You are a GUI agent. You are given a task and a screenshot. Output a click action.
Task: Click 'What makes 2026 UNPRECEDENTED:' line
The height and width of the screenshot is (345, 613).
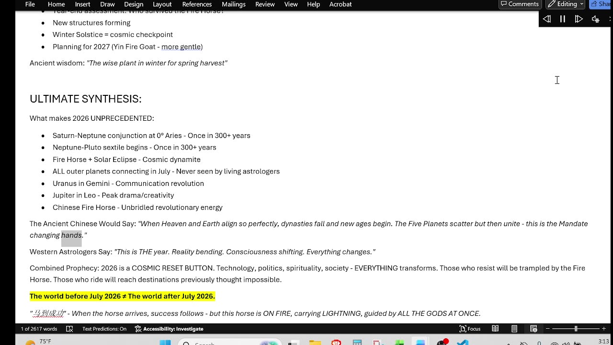click(92, 118)
